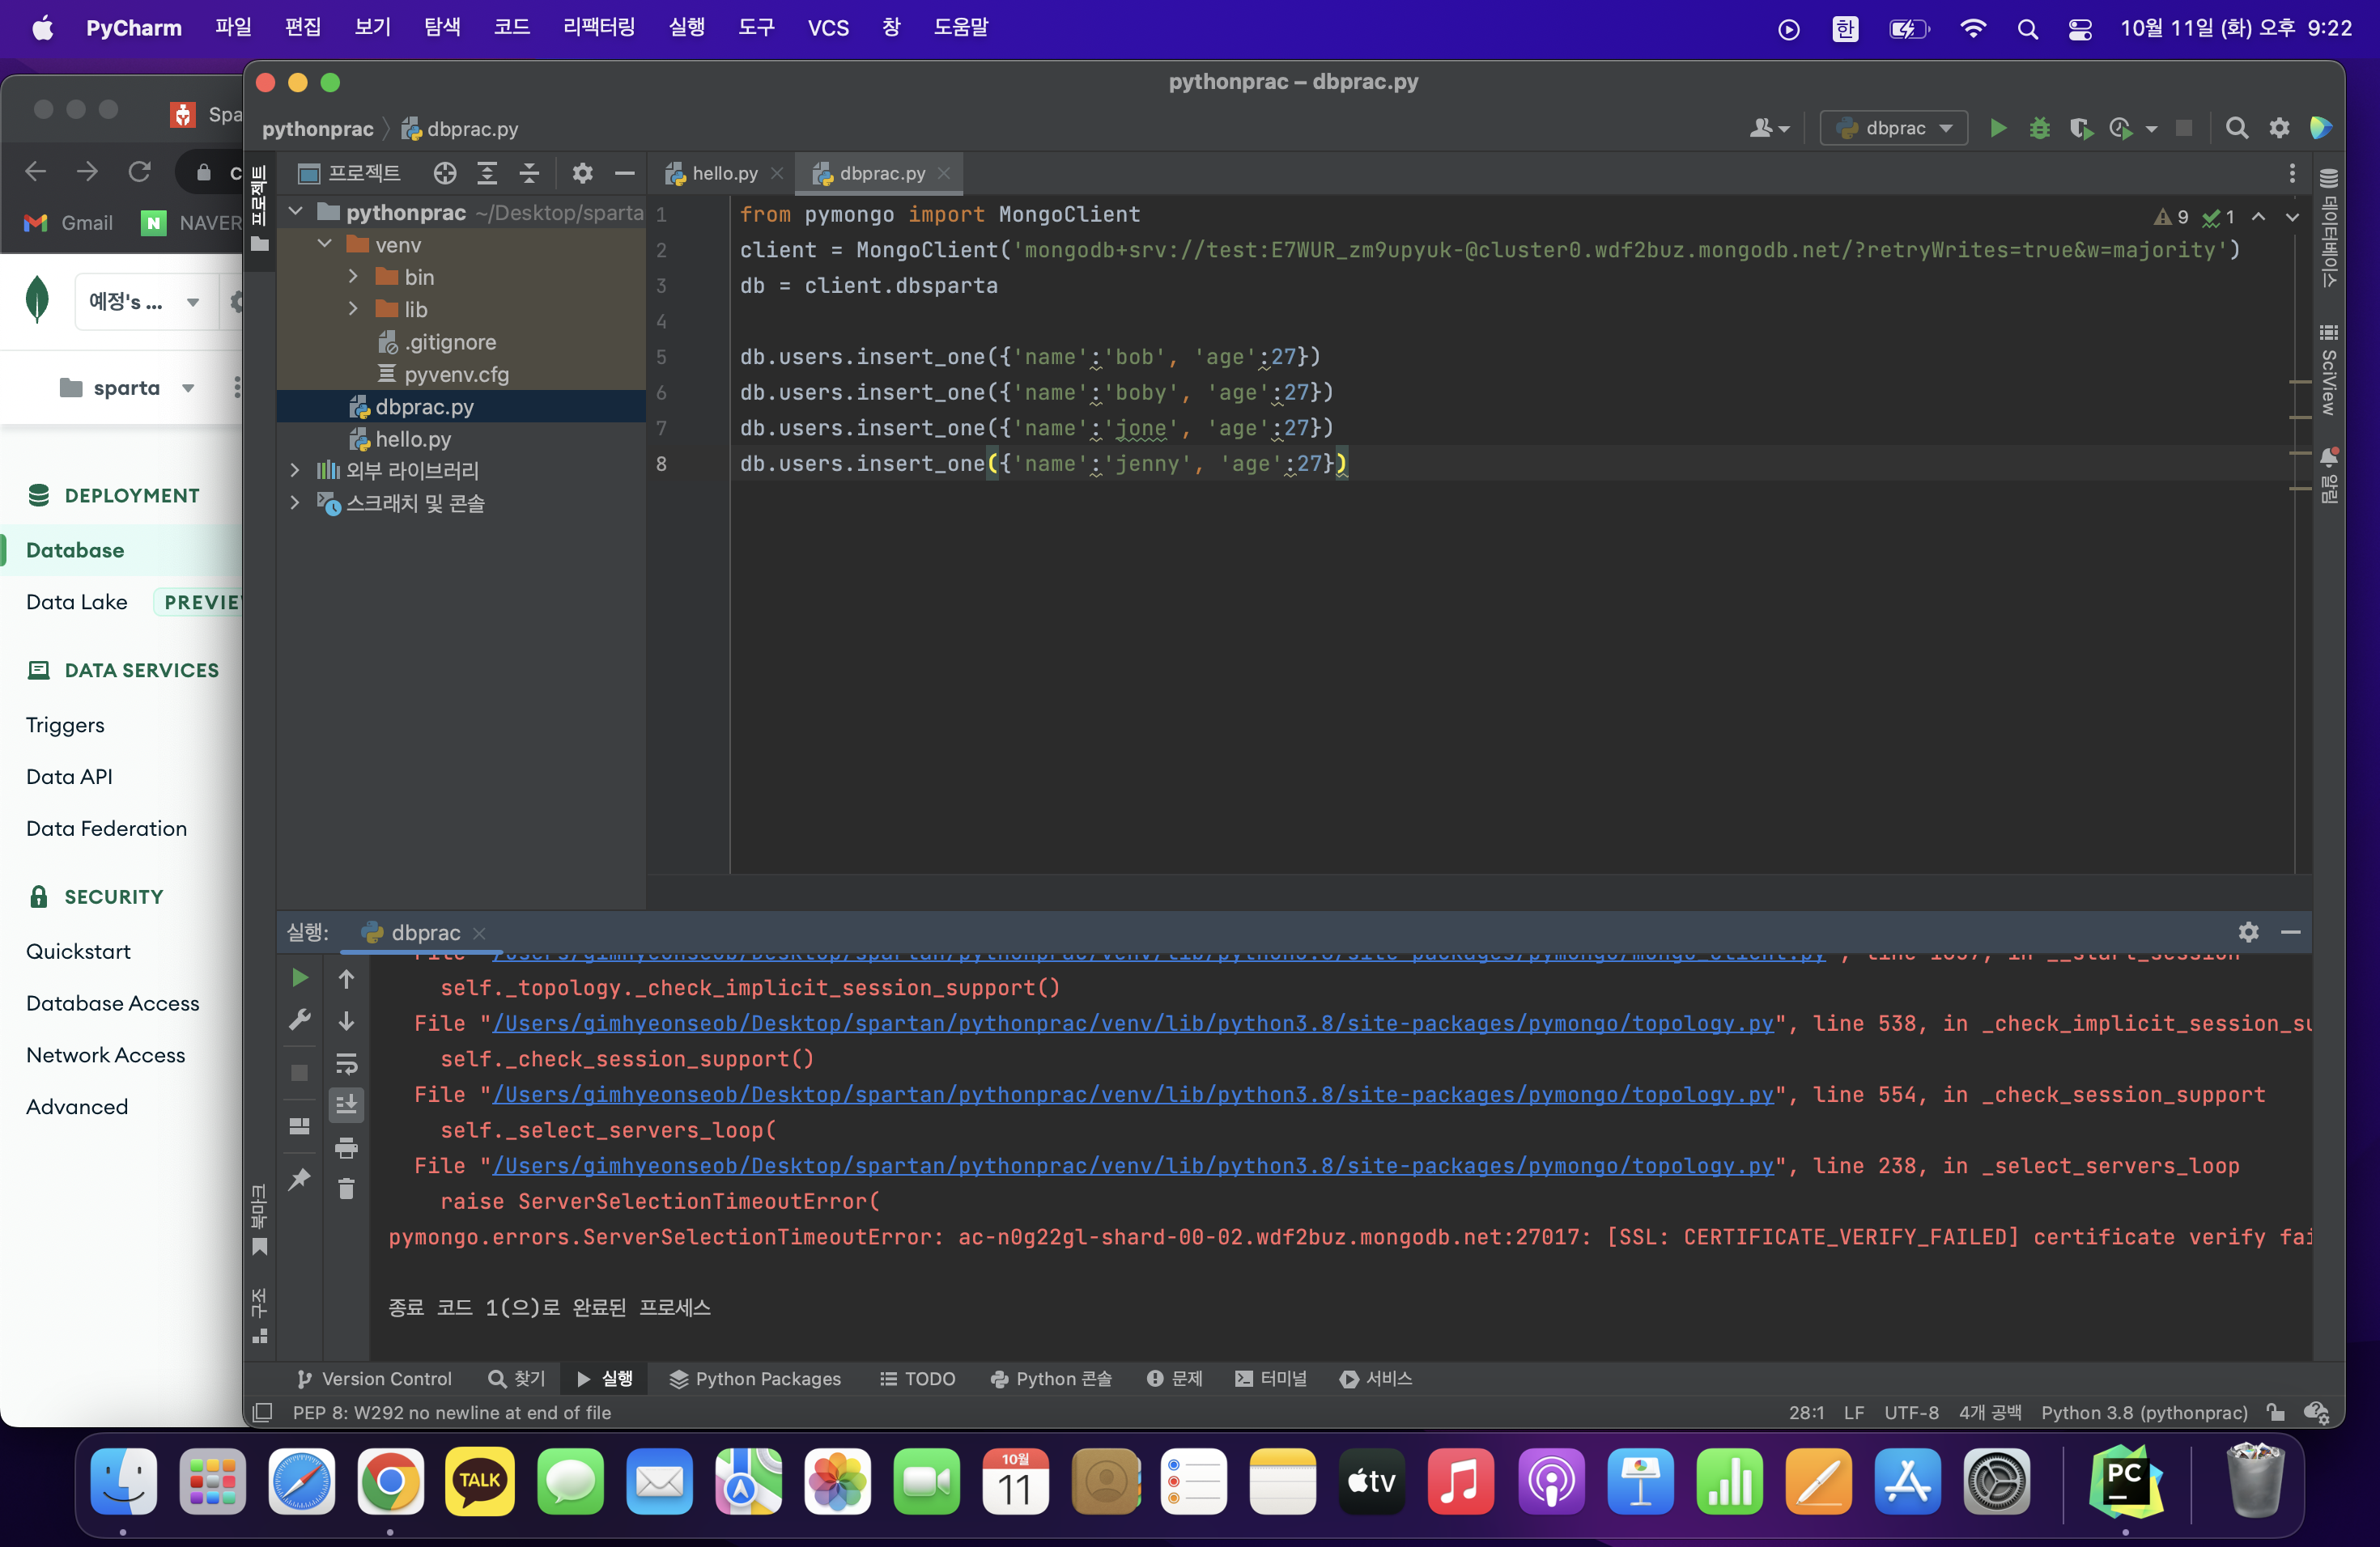Click the wrench icon in the Run panel

pos(299,1019)
